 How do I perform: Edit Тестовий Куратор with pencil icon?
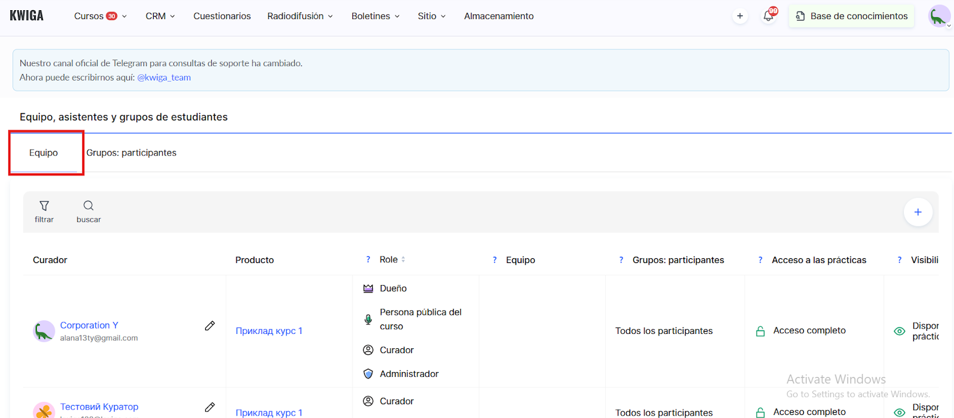(x=210, y=407)
